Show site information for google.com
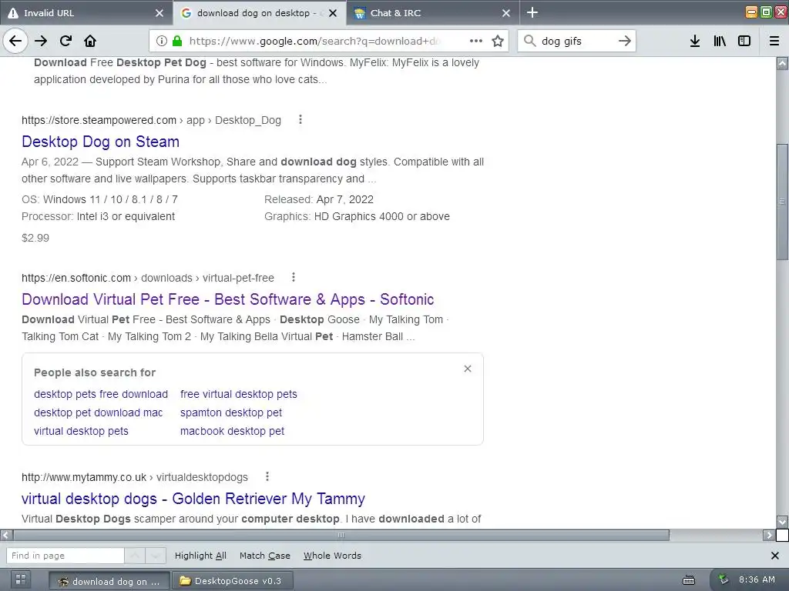Screen dimensions: 789x591 click(x=162, y=42)
